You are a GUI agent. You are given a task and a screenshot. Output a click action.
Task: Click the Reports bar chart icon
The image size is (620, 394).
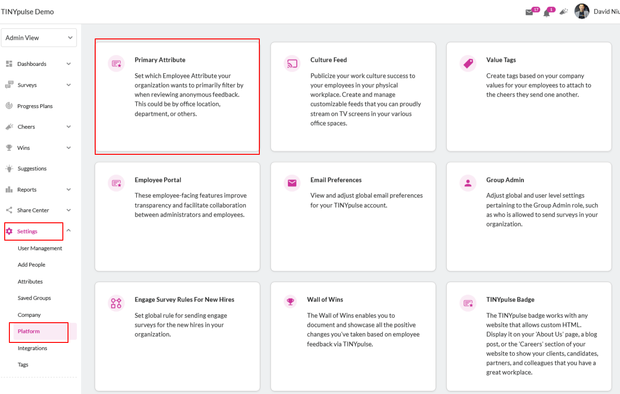9,189
